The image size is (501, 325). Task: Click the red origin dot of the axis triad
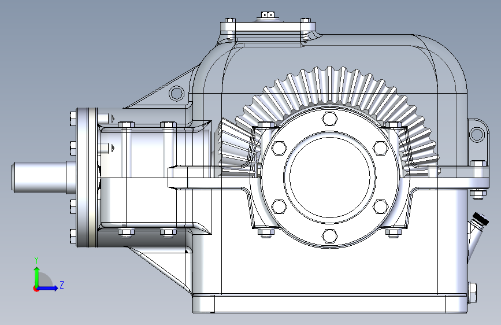(x=36, y=289)
